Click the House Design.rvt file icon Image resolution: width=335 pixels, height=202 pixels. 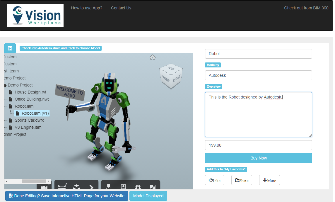pyautogui.click(x=11, y=92)
